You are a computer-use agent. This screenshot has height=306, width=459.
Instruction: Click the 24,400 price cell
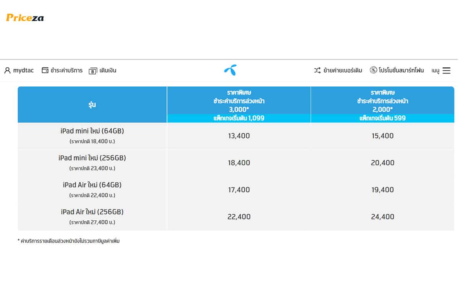tap(382, 217)
